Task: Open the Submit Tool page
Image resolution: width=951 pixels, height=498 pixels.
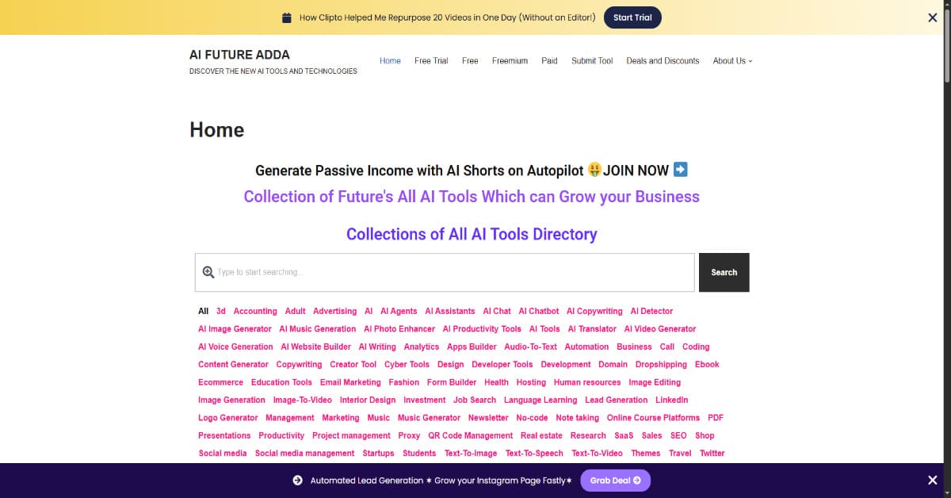Action: tap(591, 60)
